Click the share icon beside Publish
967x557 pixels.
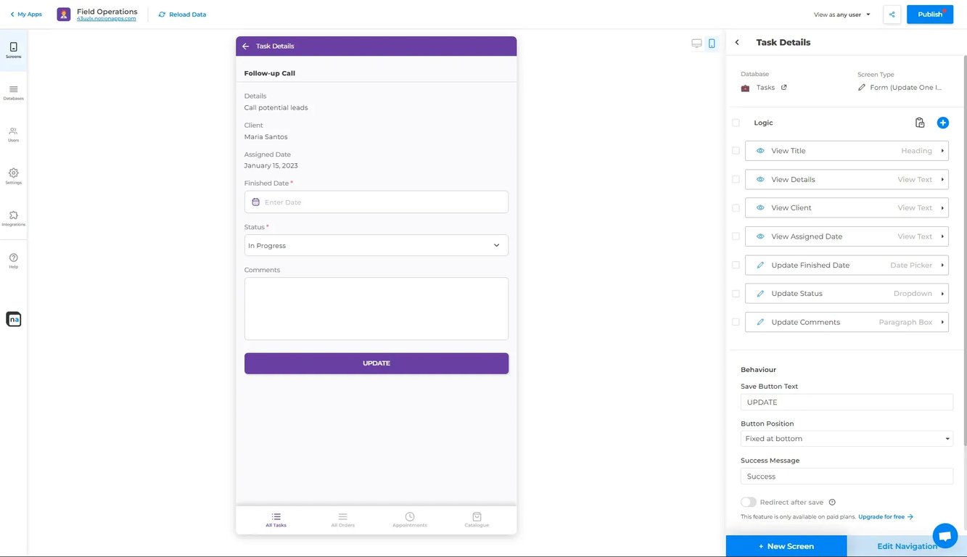tap(892, 15)
